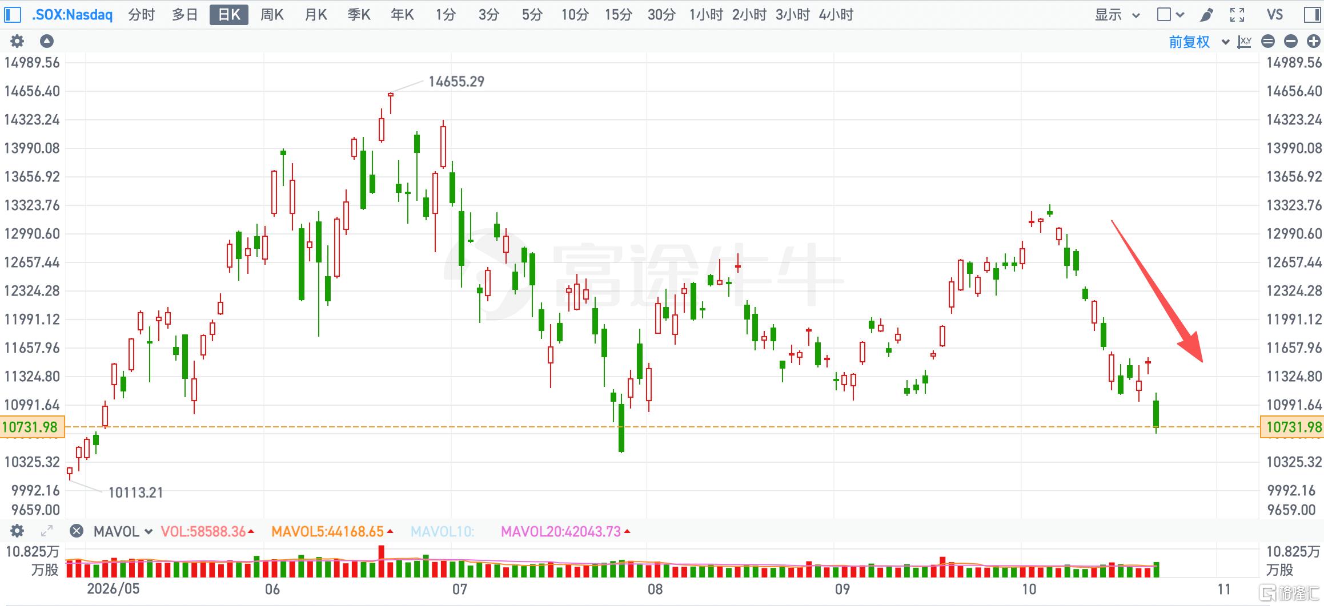This screenshot has width=1324, height=606.
Task: Open the drawing brush tool
Action: coord(1206,15)
